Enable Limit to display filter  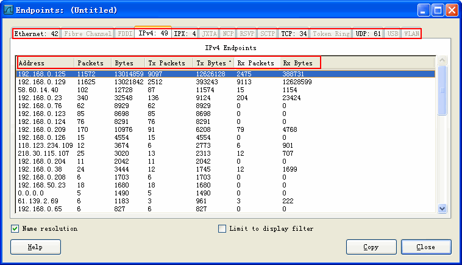[x=222, y=229]
